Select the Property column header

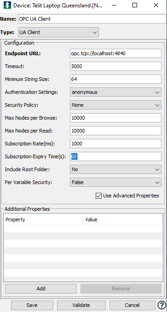click(43, 220)
